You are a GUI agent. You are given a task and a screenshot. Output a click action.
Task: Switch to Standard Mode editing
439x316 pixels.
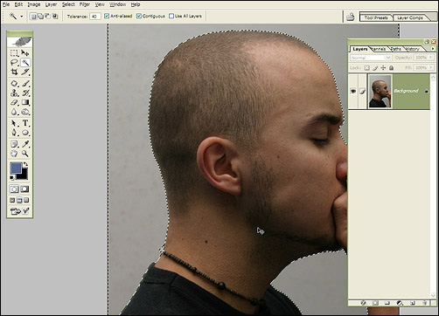[14, 189]
